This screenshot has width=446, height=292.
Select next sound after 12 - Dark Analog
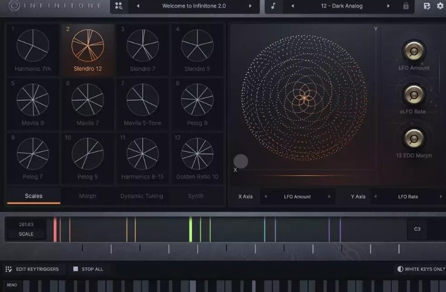tap(388, 6)
